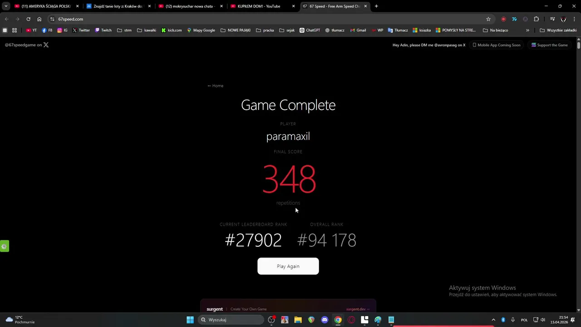
Task: Open the browser profile avatar
Action: (563, 19)
